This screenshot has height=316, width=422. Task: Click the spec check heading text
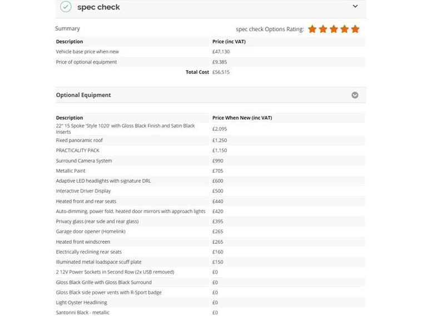point(98,7)
